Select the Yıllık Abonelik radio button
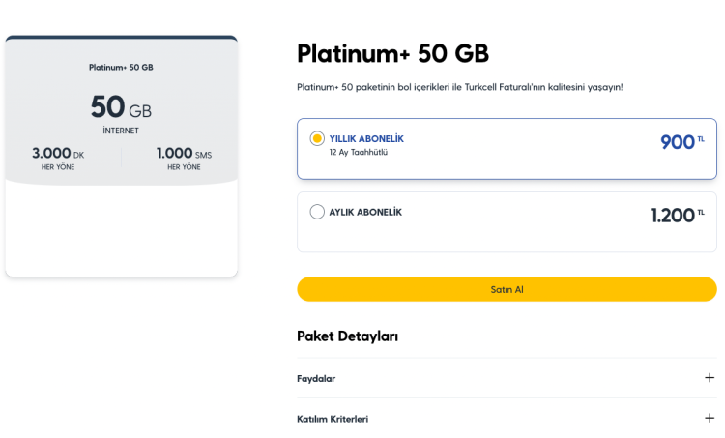 coord(317,139)
